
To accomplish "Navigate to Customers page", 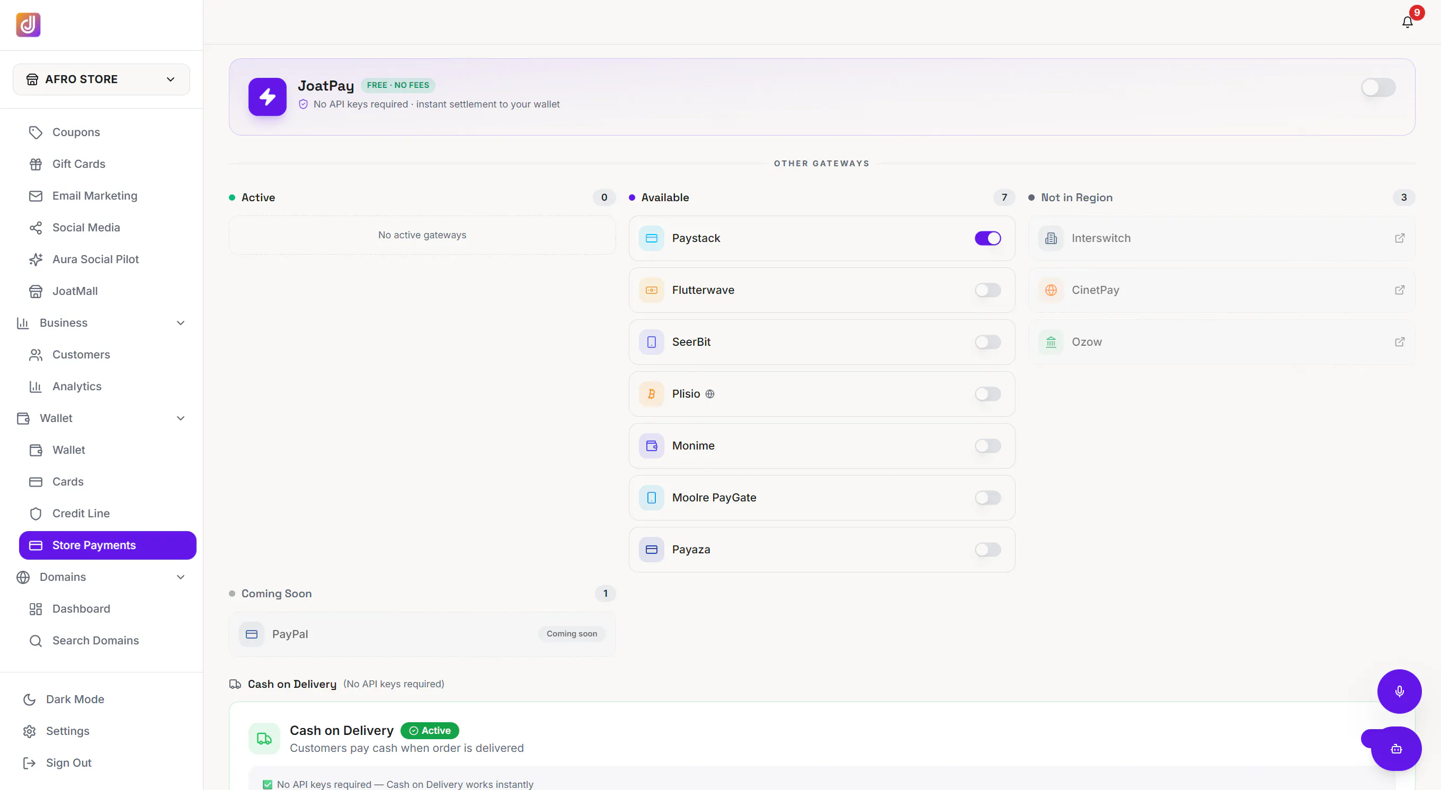I will tap(108, 355).
